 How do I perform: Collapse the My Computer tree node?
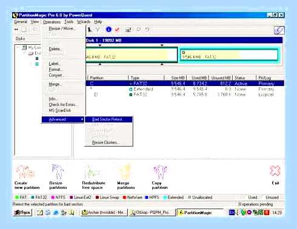(x=18, y=48)
